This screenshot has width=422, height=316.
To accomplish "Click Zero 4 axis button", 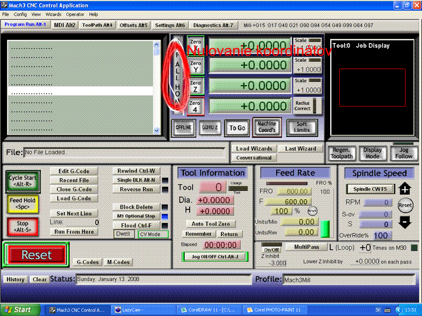I will [x=195, y=107].
